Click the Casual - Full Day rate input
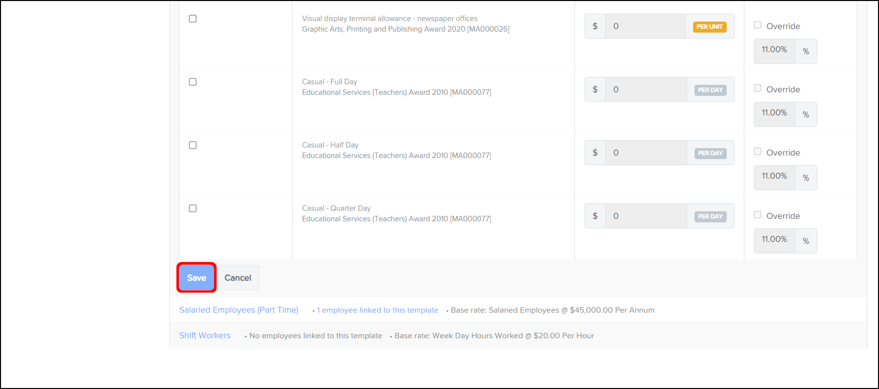This screenshot has height=389, width=879. tap(645, 89)
